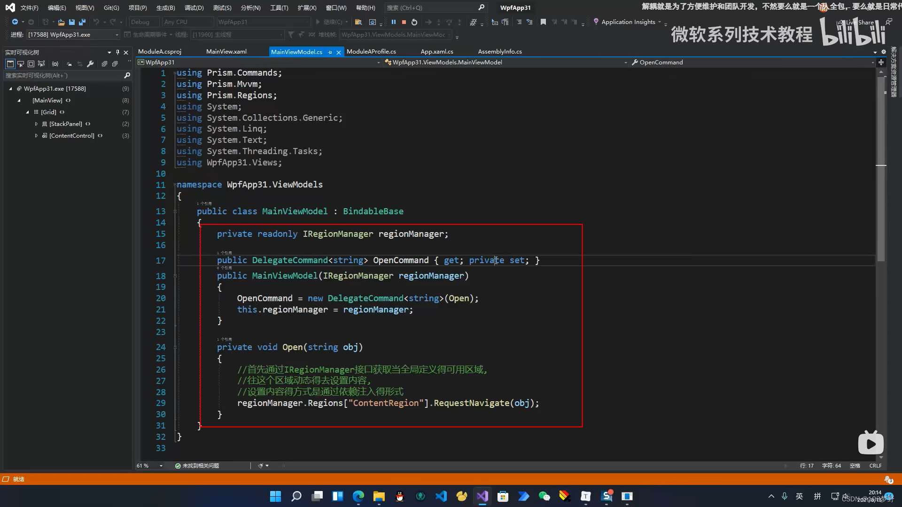Open the feedback icon beside Live Share

click(889, 22)
